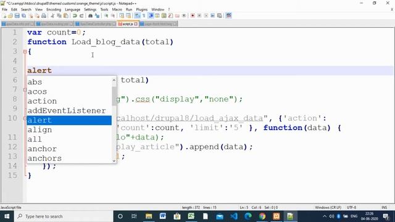Open Folder as Workspace toolbar icon
This screenshot has height=222, width=395.
[x=177, y=15]
